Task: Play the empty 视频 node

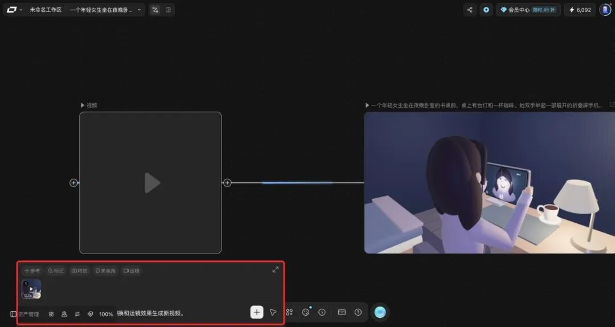Action: point(152,183)
